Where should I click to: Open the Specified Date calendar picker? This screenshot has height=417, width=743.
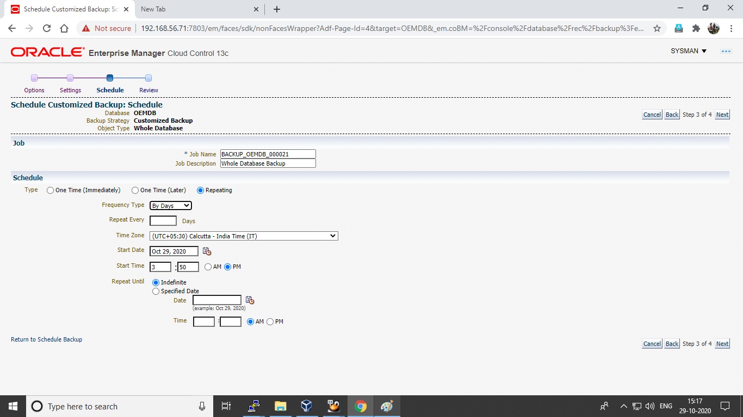[250, 299]
